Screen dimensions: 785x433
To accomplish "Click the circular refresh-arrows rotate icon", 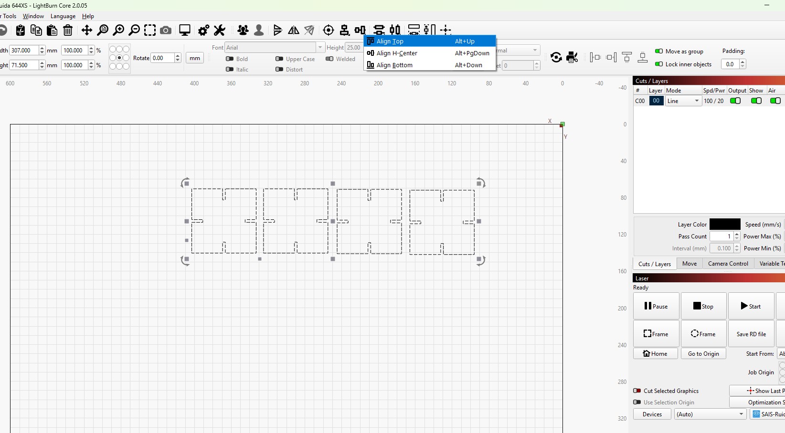I will click(x=556, y=58).
